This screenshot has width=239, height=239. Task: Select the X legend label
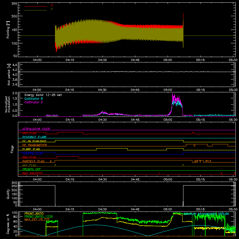click(x=52, y=5)
